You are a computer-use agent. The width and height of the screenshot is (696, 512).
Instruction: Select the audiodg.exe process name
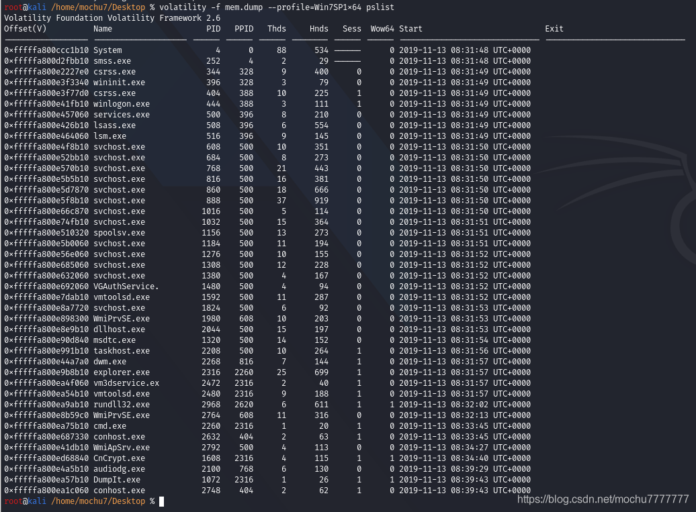point(119,469)
